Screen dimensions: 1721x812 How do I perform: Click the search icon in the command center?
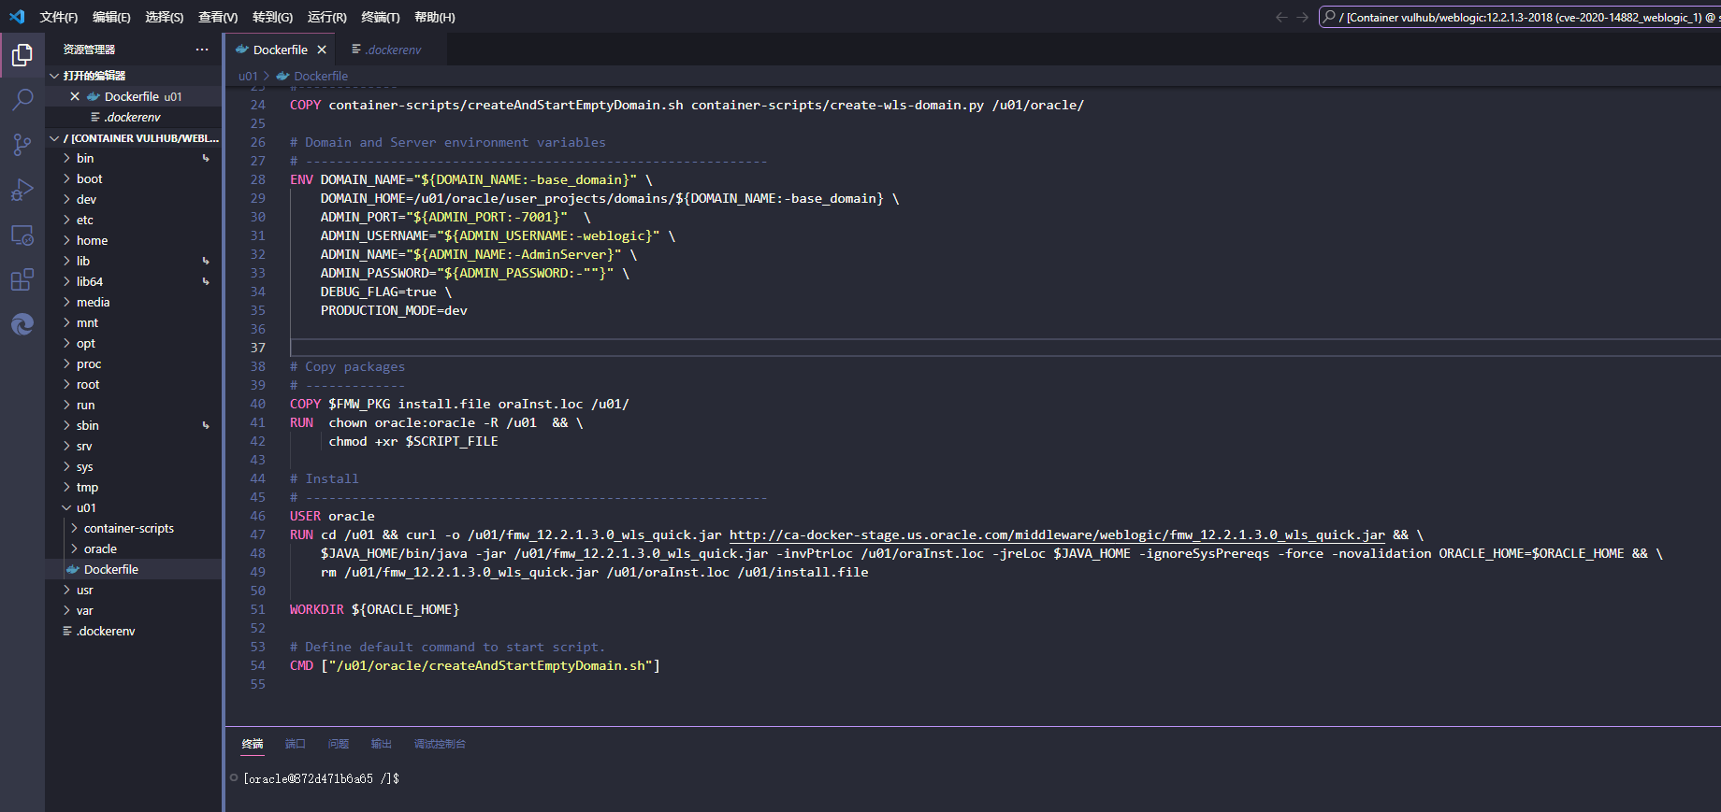1329,17
